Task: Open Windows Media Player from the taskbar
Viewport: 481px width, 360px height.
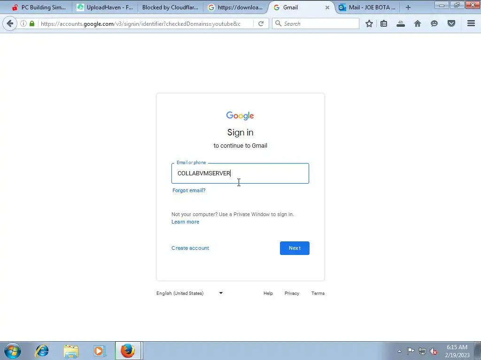Action: (99, 351)
